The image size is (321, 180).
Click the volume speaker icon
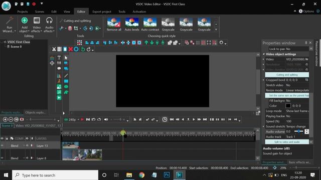(x=106, y=119)
